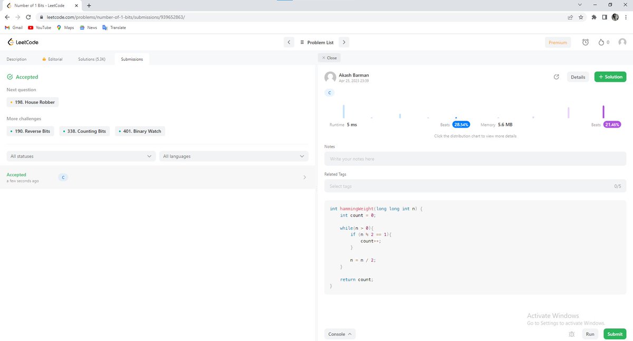Open the Editorial tab
This screenshot has width=633, height=341.
pyautogui.click(x=52, y=59)
